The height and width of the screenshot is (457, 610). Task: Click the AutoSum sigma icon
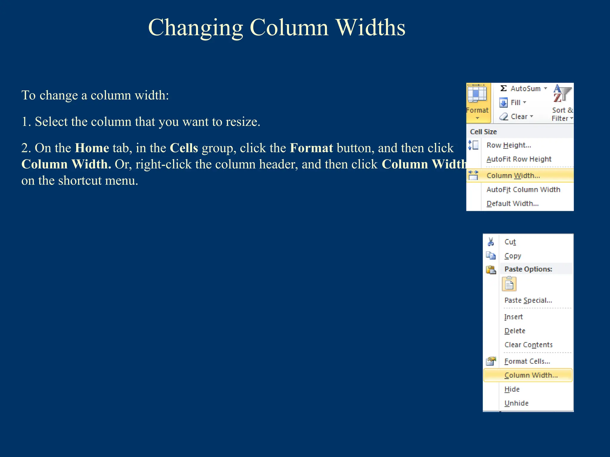click(503, 88)
